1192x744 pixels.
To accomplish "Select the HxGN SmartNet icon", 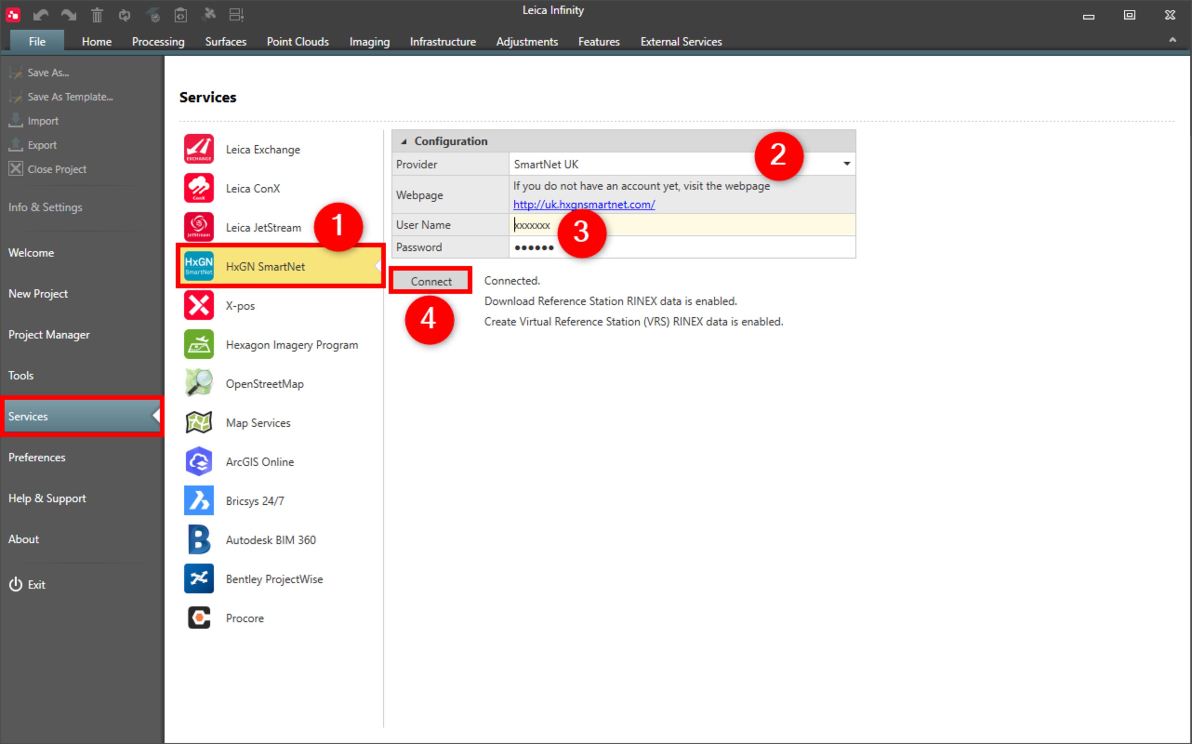I will (199, 266).
